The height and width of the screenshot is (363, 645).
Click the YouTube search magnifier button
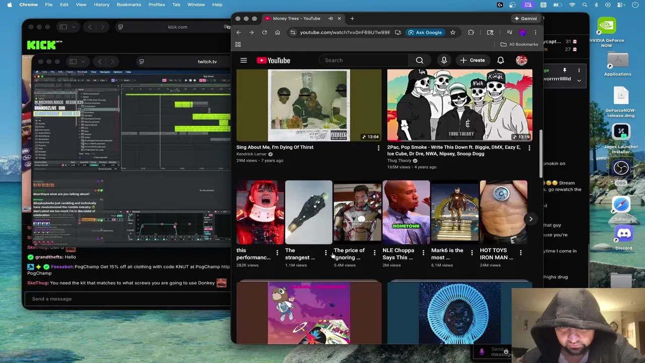click(x=419, y=60)
